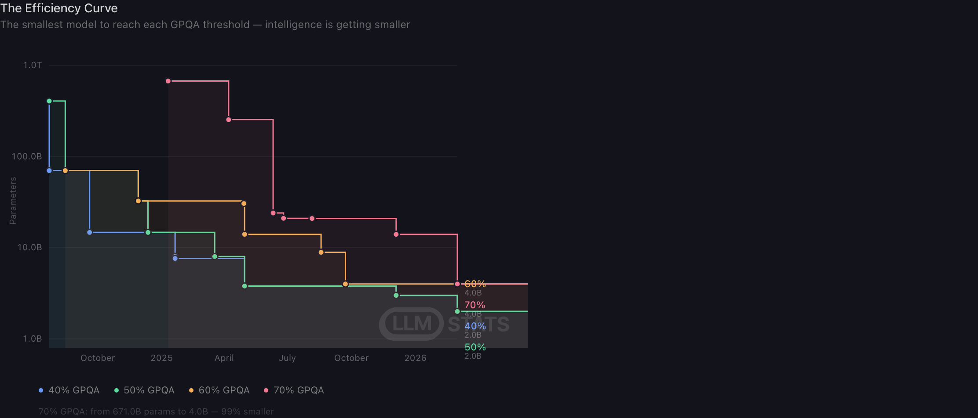Click the April x-axis tick label
This screenshot has width=978, height=418.
[224, 358]
